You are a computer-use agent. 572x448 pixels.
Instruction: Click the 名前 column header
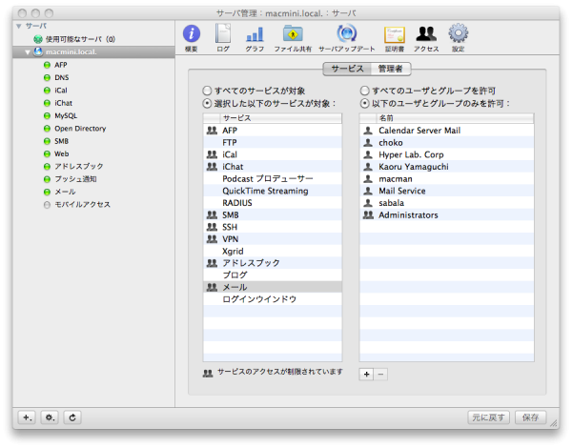(455, 118)
